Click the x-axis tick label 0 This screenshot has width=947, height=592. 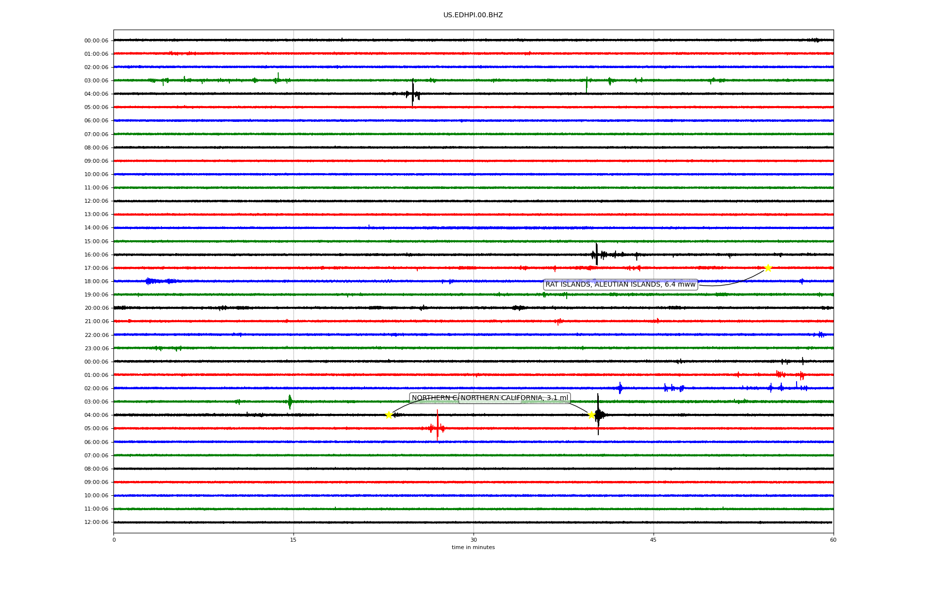tap(114, 540)
